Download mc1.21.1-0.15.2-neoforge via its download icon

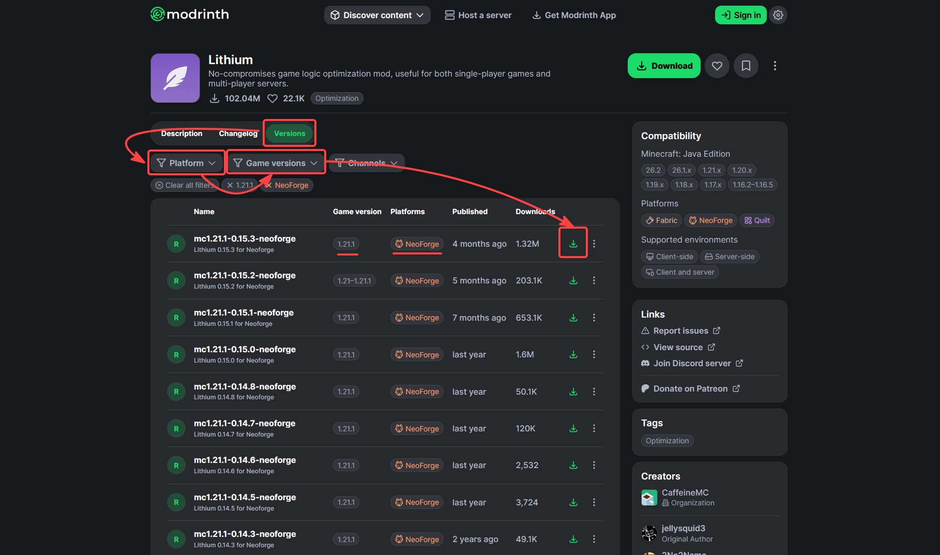(573, 280)
